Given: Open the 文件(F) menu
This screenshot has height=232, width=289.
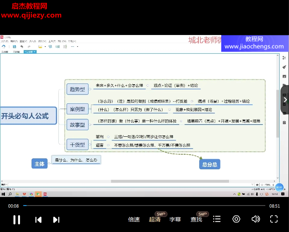Looking at the screenshot, I should tap(4, 41).
